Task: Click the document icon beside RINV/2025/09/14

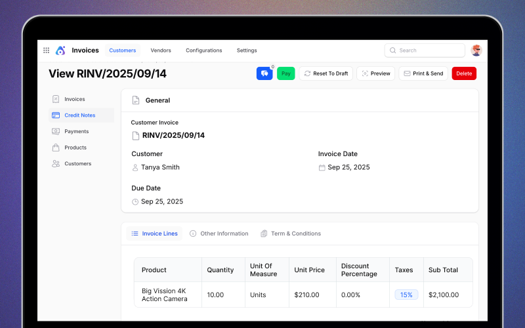Action: coord(136,136)
